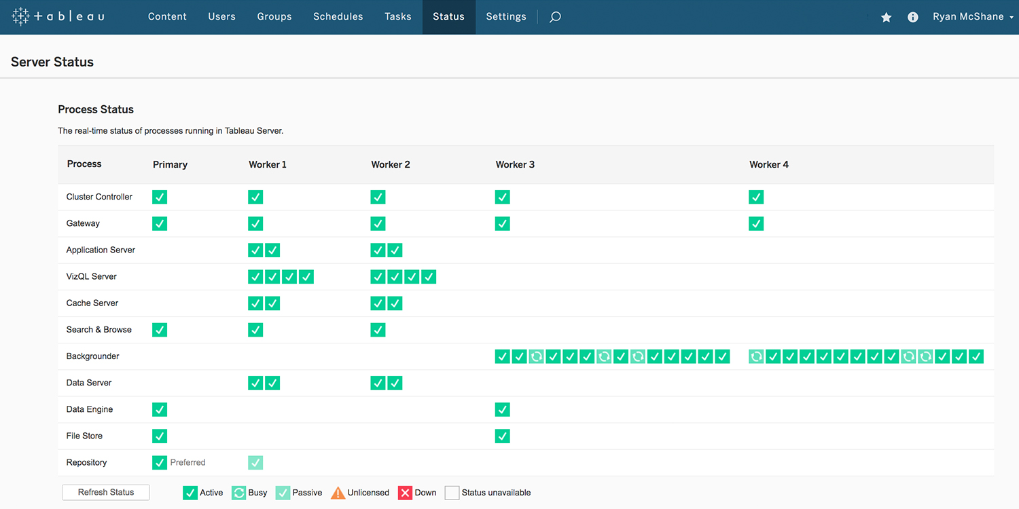The height and width of the screenshot is (509, 1019).
Task: Click the Active legend icon
Action: click(x=190, y=493)
